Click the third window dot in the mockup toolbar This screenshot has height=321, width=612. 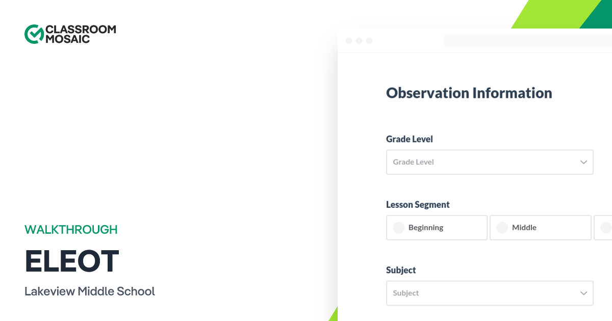coord(369,40)
